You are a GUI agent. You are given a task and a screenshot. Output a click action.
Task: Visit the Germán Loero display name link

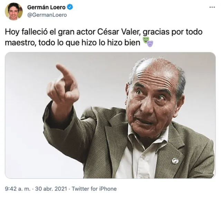(46, 7)
